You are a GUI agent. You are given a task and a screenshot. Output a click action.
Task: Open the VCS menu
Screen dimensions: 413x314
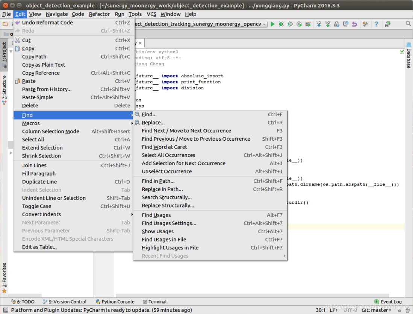[x=151, y=14]
